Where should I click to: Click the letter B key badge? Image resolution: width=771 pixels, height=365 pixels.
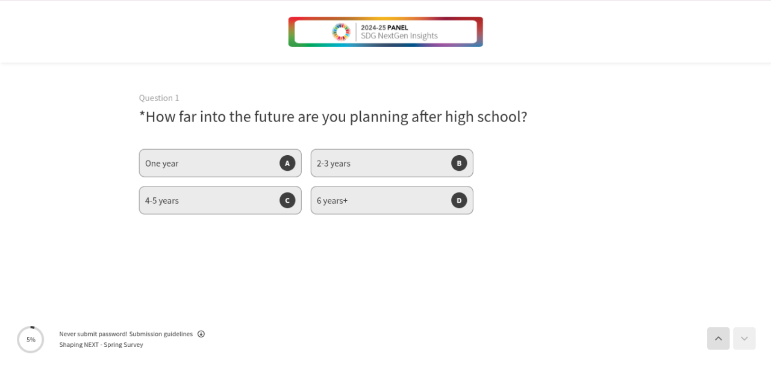click(x=459, y=163)
